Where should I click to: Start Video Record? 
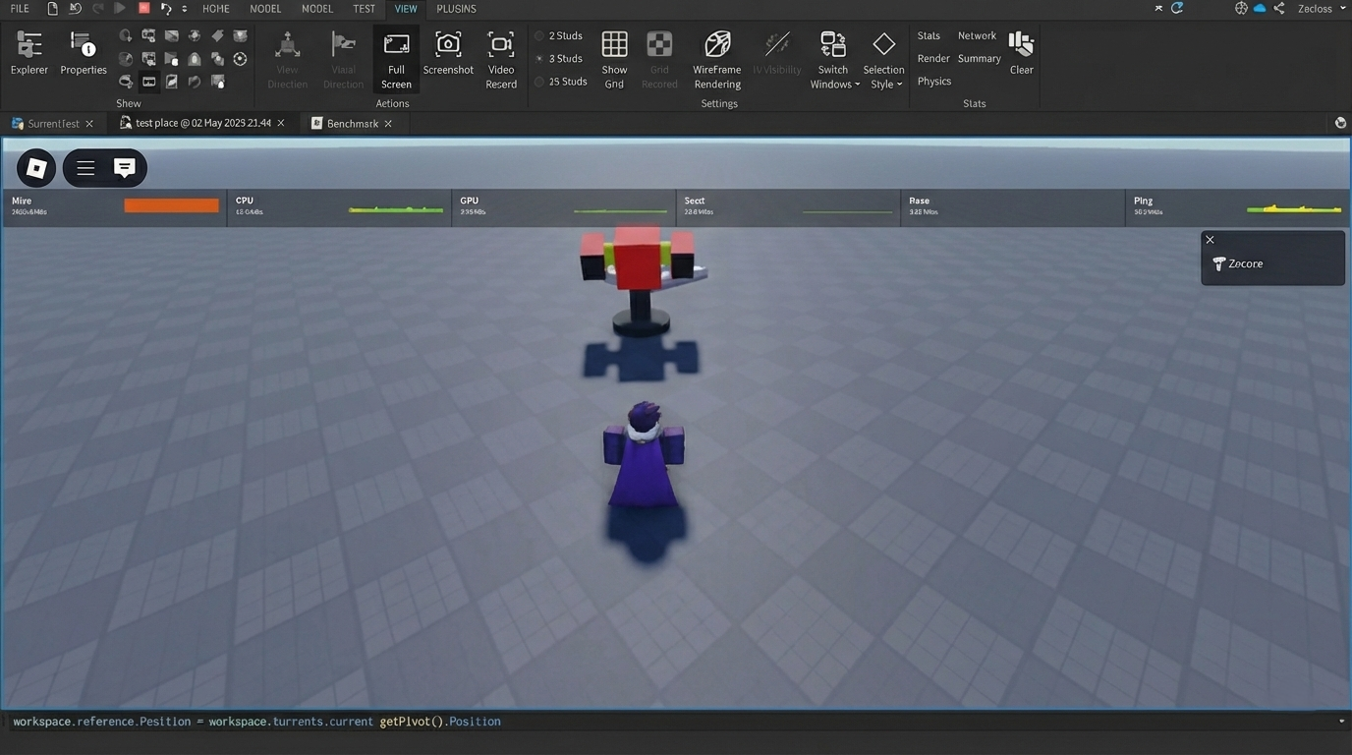tap(501, 59)
